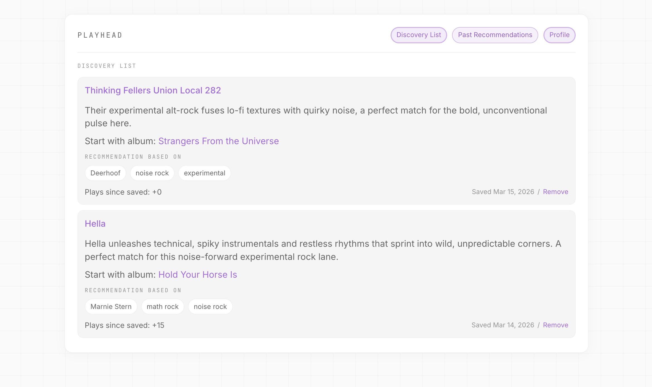Open the Profile page

pos(559,35)
